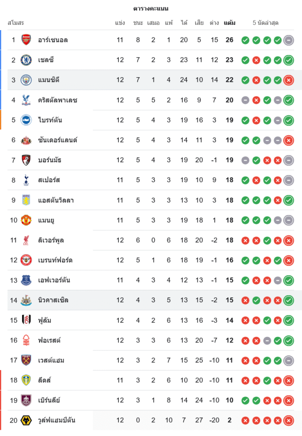Click the Liverpool club crest icon
Viewport: 302px width, 436px height.
pos(27,240)
